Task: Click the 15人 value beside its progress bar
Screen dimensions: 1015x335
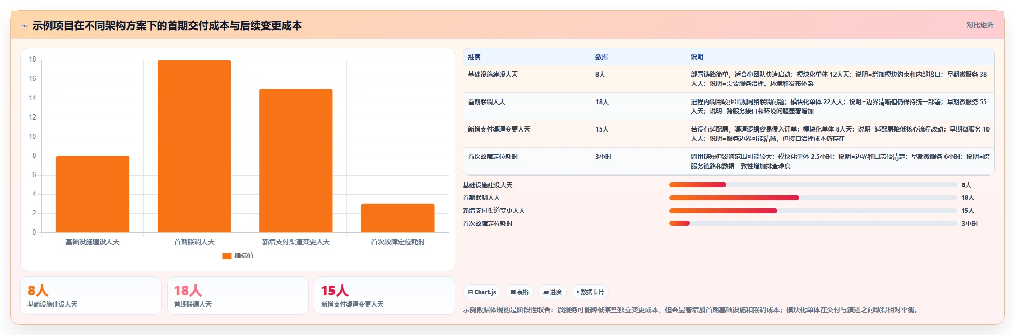Action: pos(968,211)
